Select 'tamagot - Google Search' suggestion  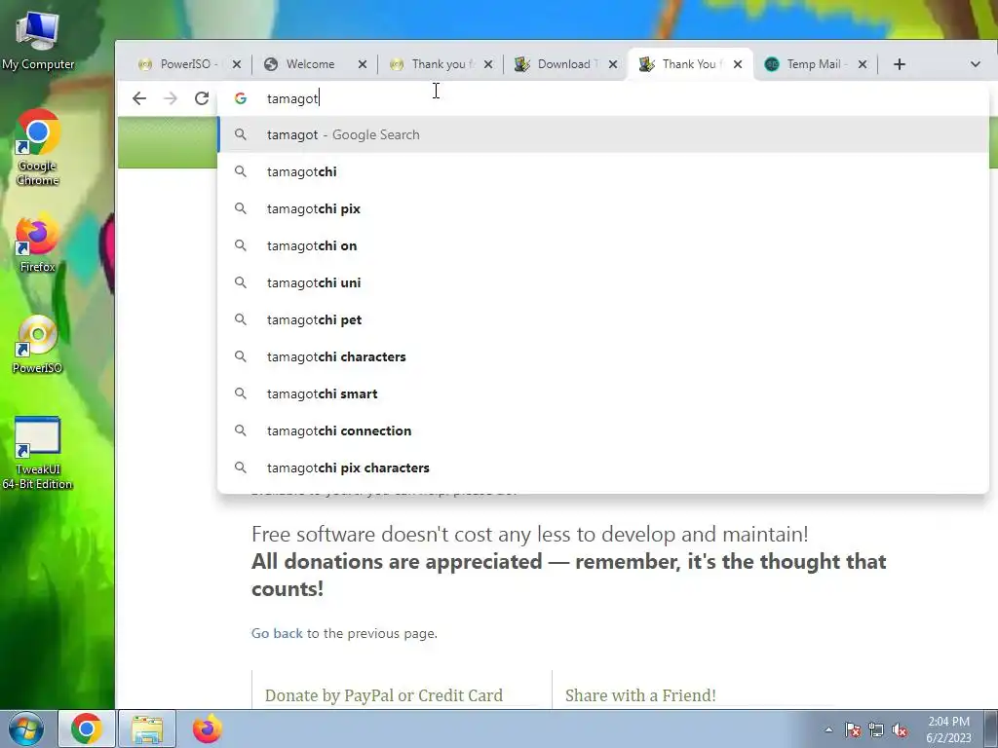click(603, 134)
